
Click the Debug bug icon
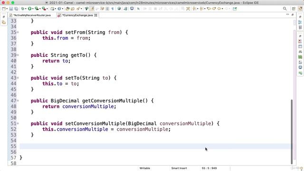pos(23,9)
